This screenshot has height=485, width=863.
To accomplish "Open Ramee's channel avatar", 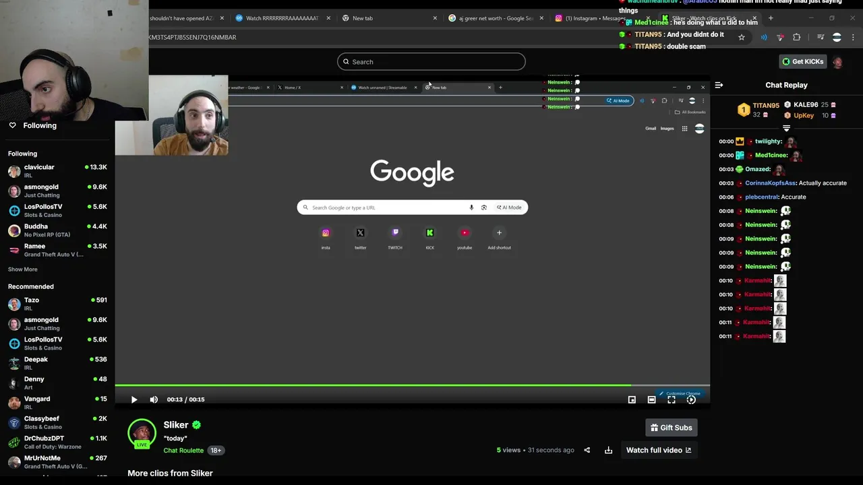I will (x=14, y=250).
